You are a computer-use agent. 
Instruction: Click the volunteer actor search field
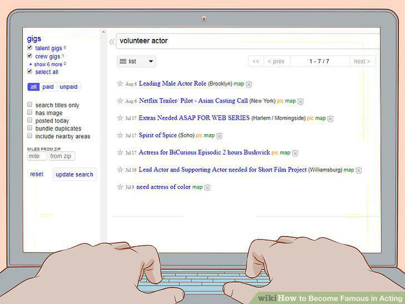coord(248,41)
